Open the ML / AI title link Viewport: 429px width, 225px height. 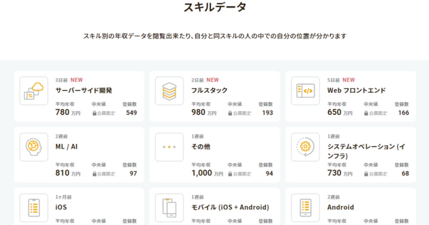(x=66, y=146)
